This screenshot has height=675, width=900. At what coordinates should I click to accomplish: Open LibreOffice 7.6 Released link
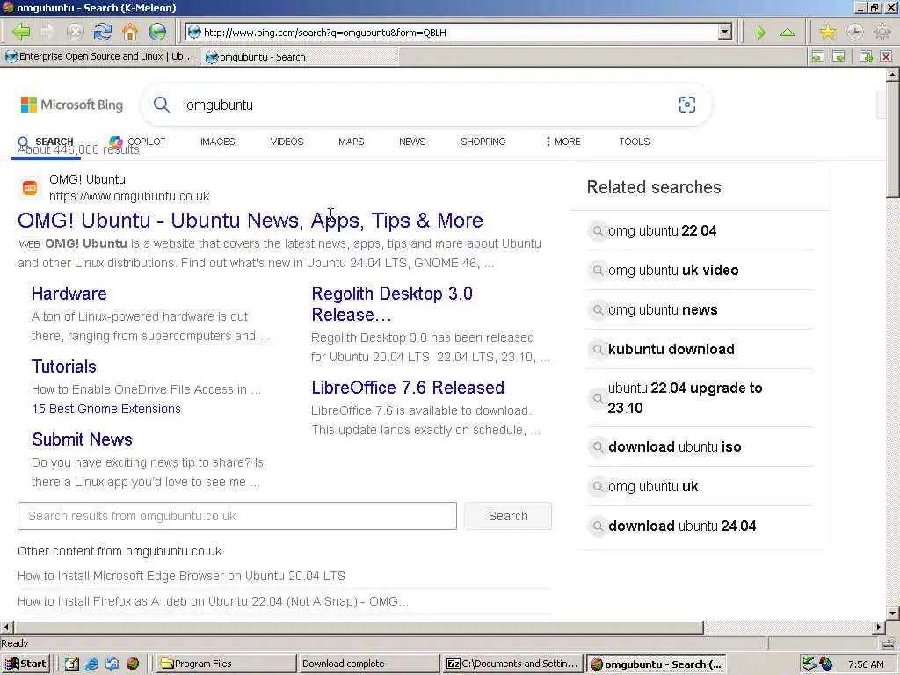408,388
